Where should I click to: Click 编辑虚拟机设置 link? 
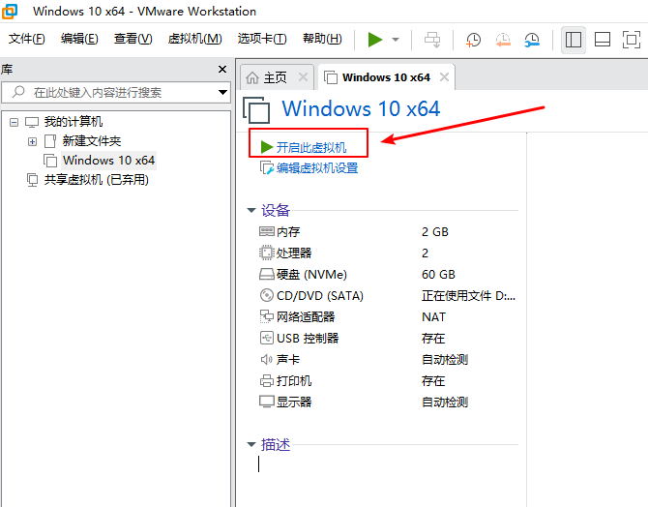(316, 168)
